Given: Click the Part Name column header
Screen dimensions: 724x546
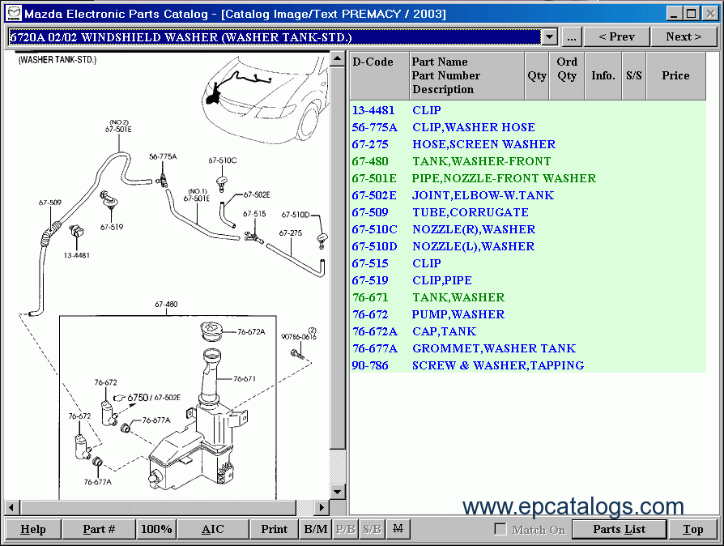Looking at the screenshot, I should click(466, 76).
